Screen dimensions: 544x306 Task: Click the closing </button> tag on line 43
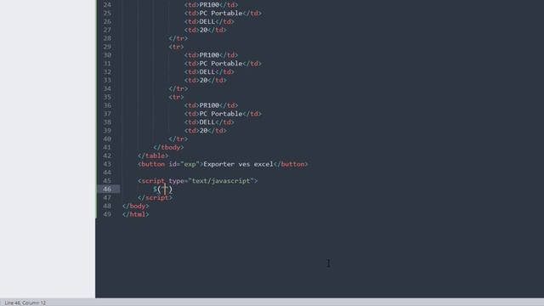click(291, 164)
